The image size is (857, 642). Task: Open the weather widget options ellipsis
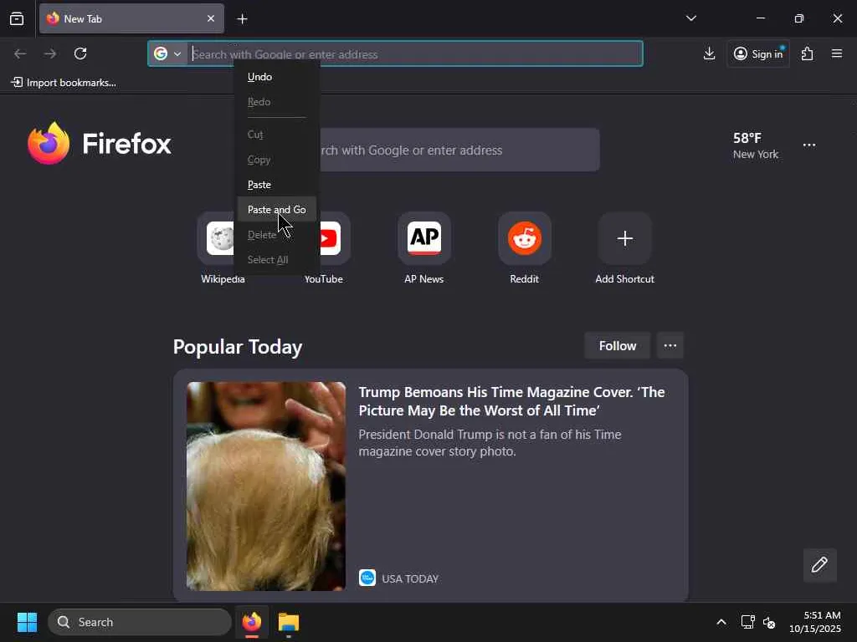809,145
